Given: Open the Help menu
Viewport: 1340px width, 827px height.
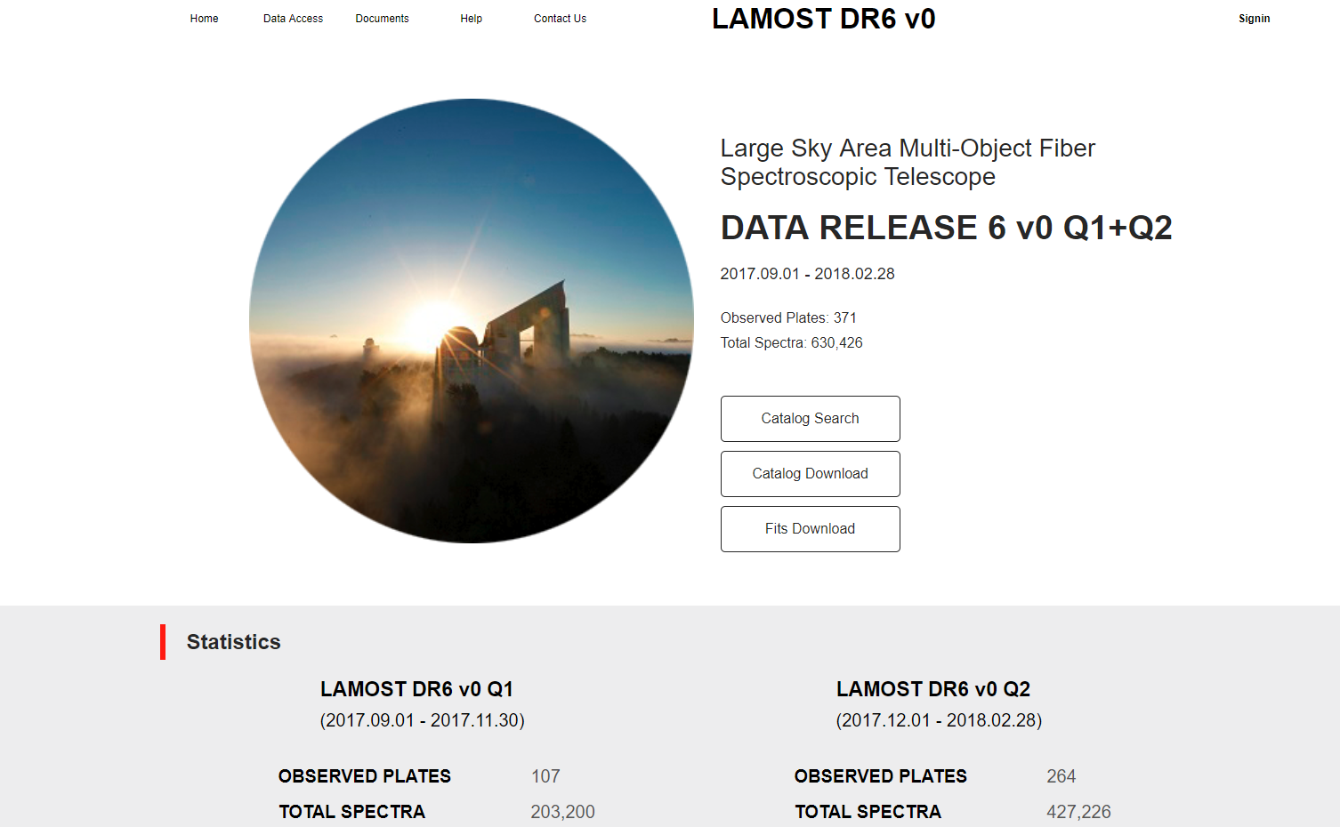Looking at the screenshot, I should tap(471, 19).
